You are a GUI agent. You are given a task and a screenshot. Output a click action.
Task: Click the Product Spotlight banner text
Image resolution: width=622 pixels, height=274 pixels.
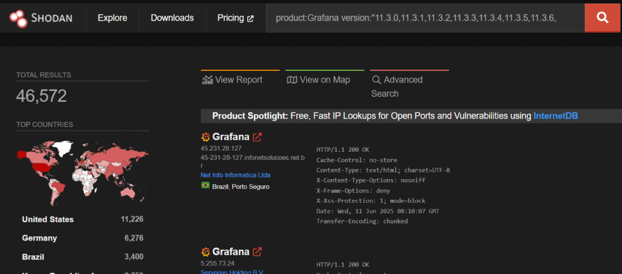coord(395,116)
